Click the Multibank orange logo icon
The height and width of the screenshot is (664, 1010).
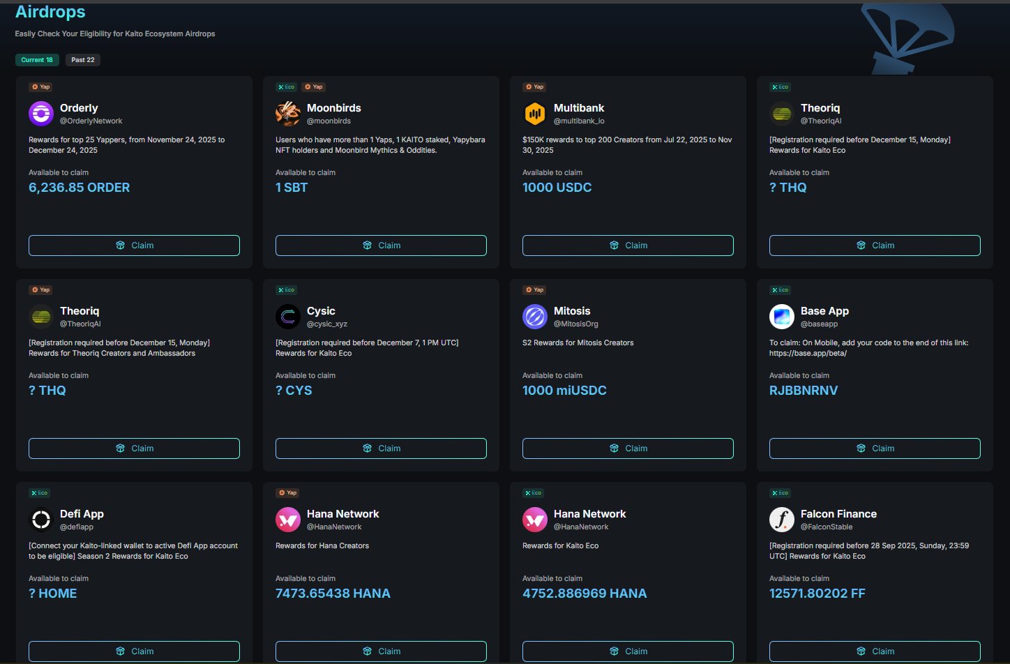(535, 113)
